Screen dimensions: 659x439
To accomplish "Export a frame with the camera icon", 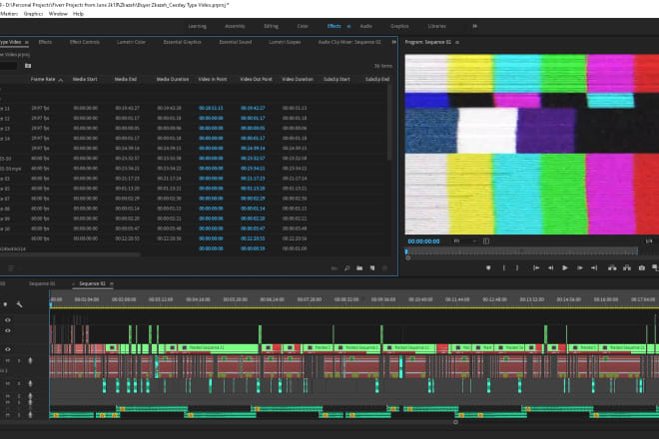I will [x=641, y=267].
